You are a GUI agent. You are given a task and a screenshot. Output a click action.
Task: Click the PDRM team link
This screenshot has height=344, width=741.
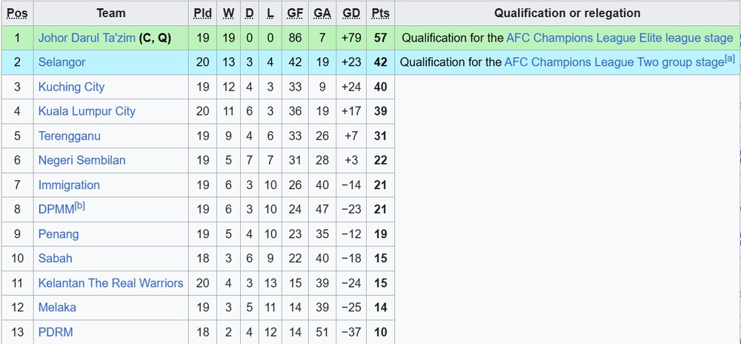pyautogui.click(x=56, y=331)
